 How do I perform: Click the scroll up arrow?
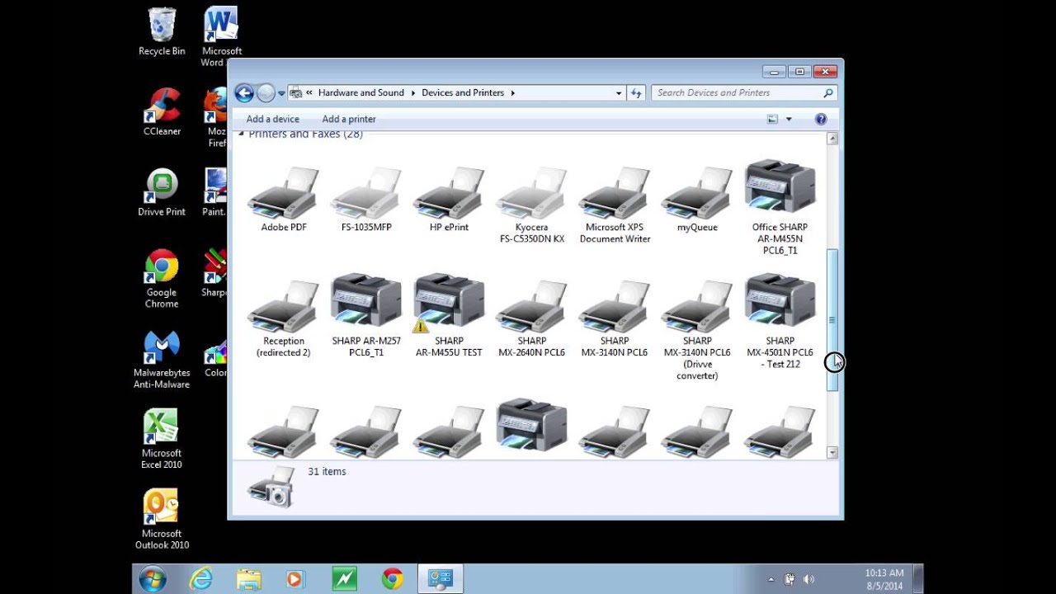(x=832, y=139)
